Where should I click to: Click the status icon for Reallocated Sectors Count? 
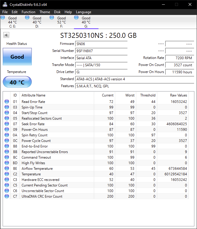pos(7,118)
